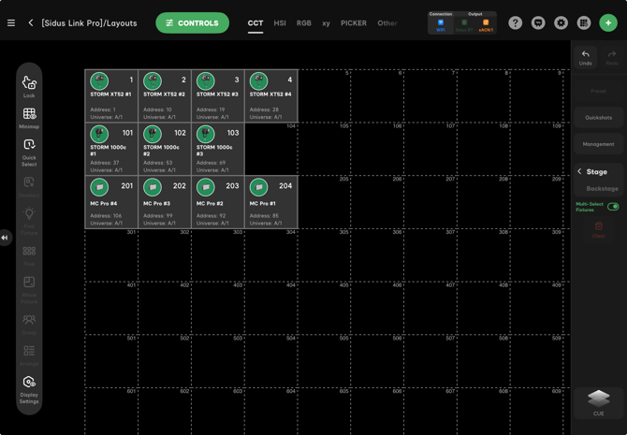The image size is (627, 435).
Task: Select the WiFi connection option
Action: coord(441,24)
